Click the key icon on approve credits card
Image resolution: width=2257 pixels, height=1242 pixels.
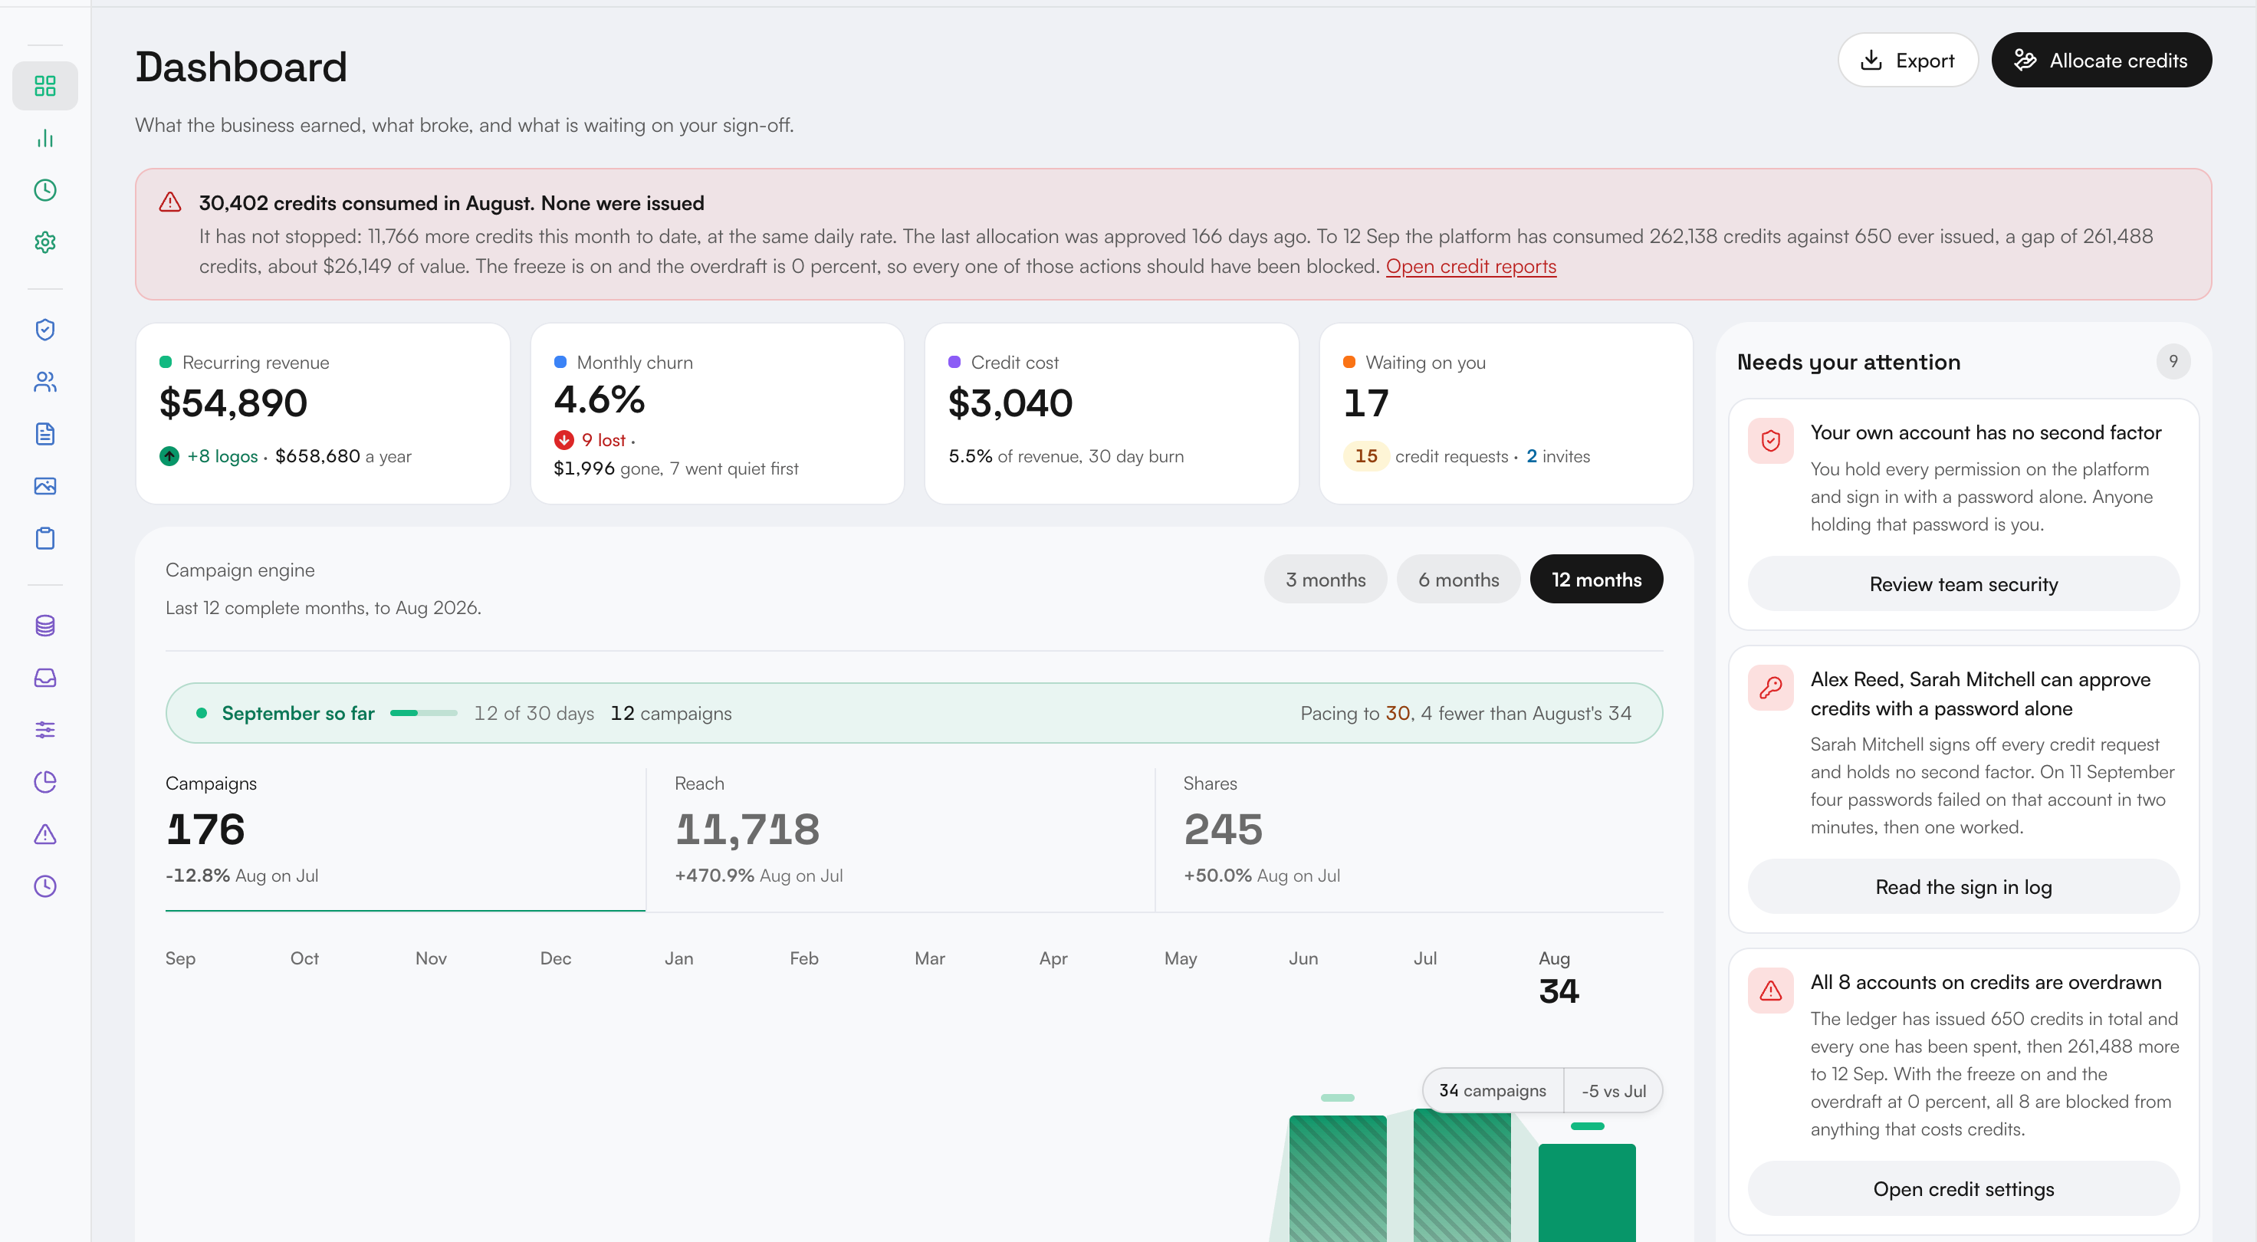point(1771,688)
